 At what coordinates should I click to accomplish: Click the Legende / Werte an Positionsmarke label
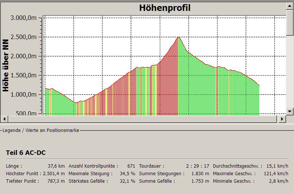pyautogui.click(x=40, y=130)
